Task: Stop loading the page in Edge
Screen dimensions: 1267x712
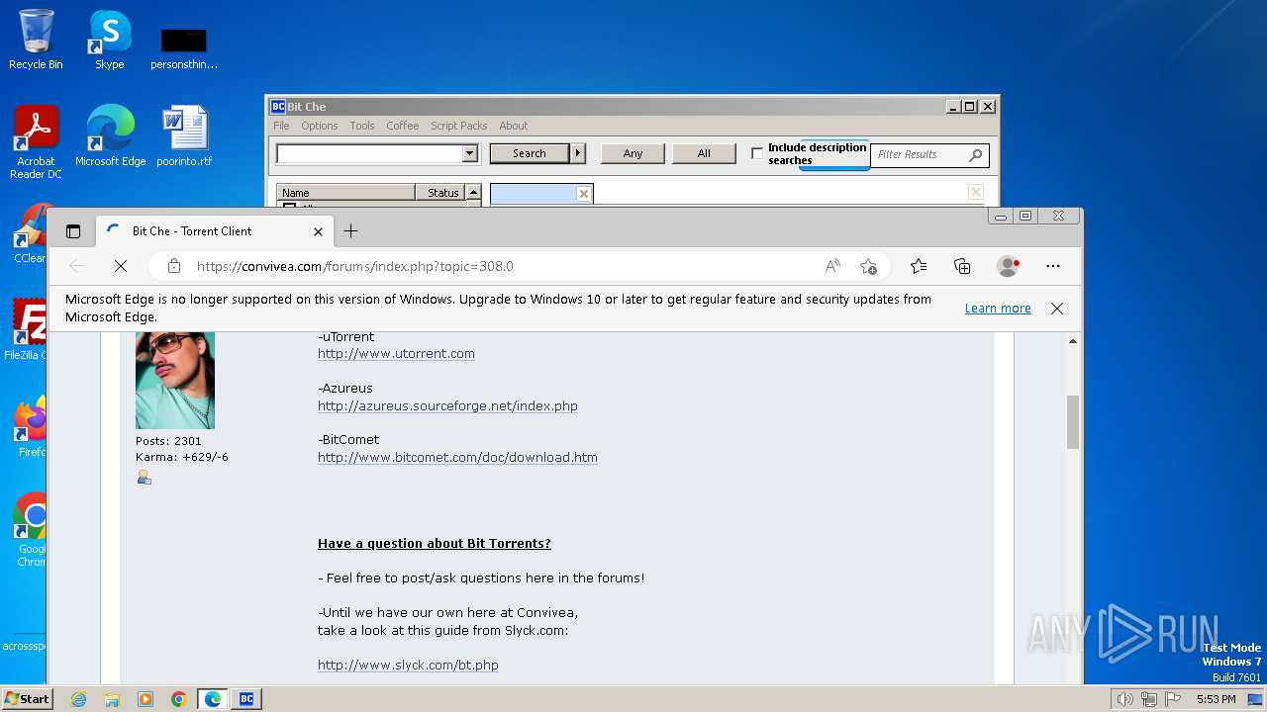Action: [121, 266]
